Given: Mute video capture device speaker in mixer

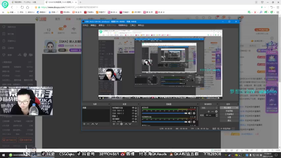Looking at the screenshot, I should point(190,122).
